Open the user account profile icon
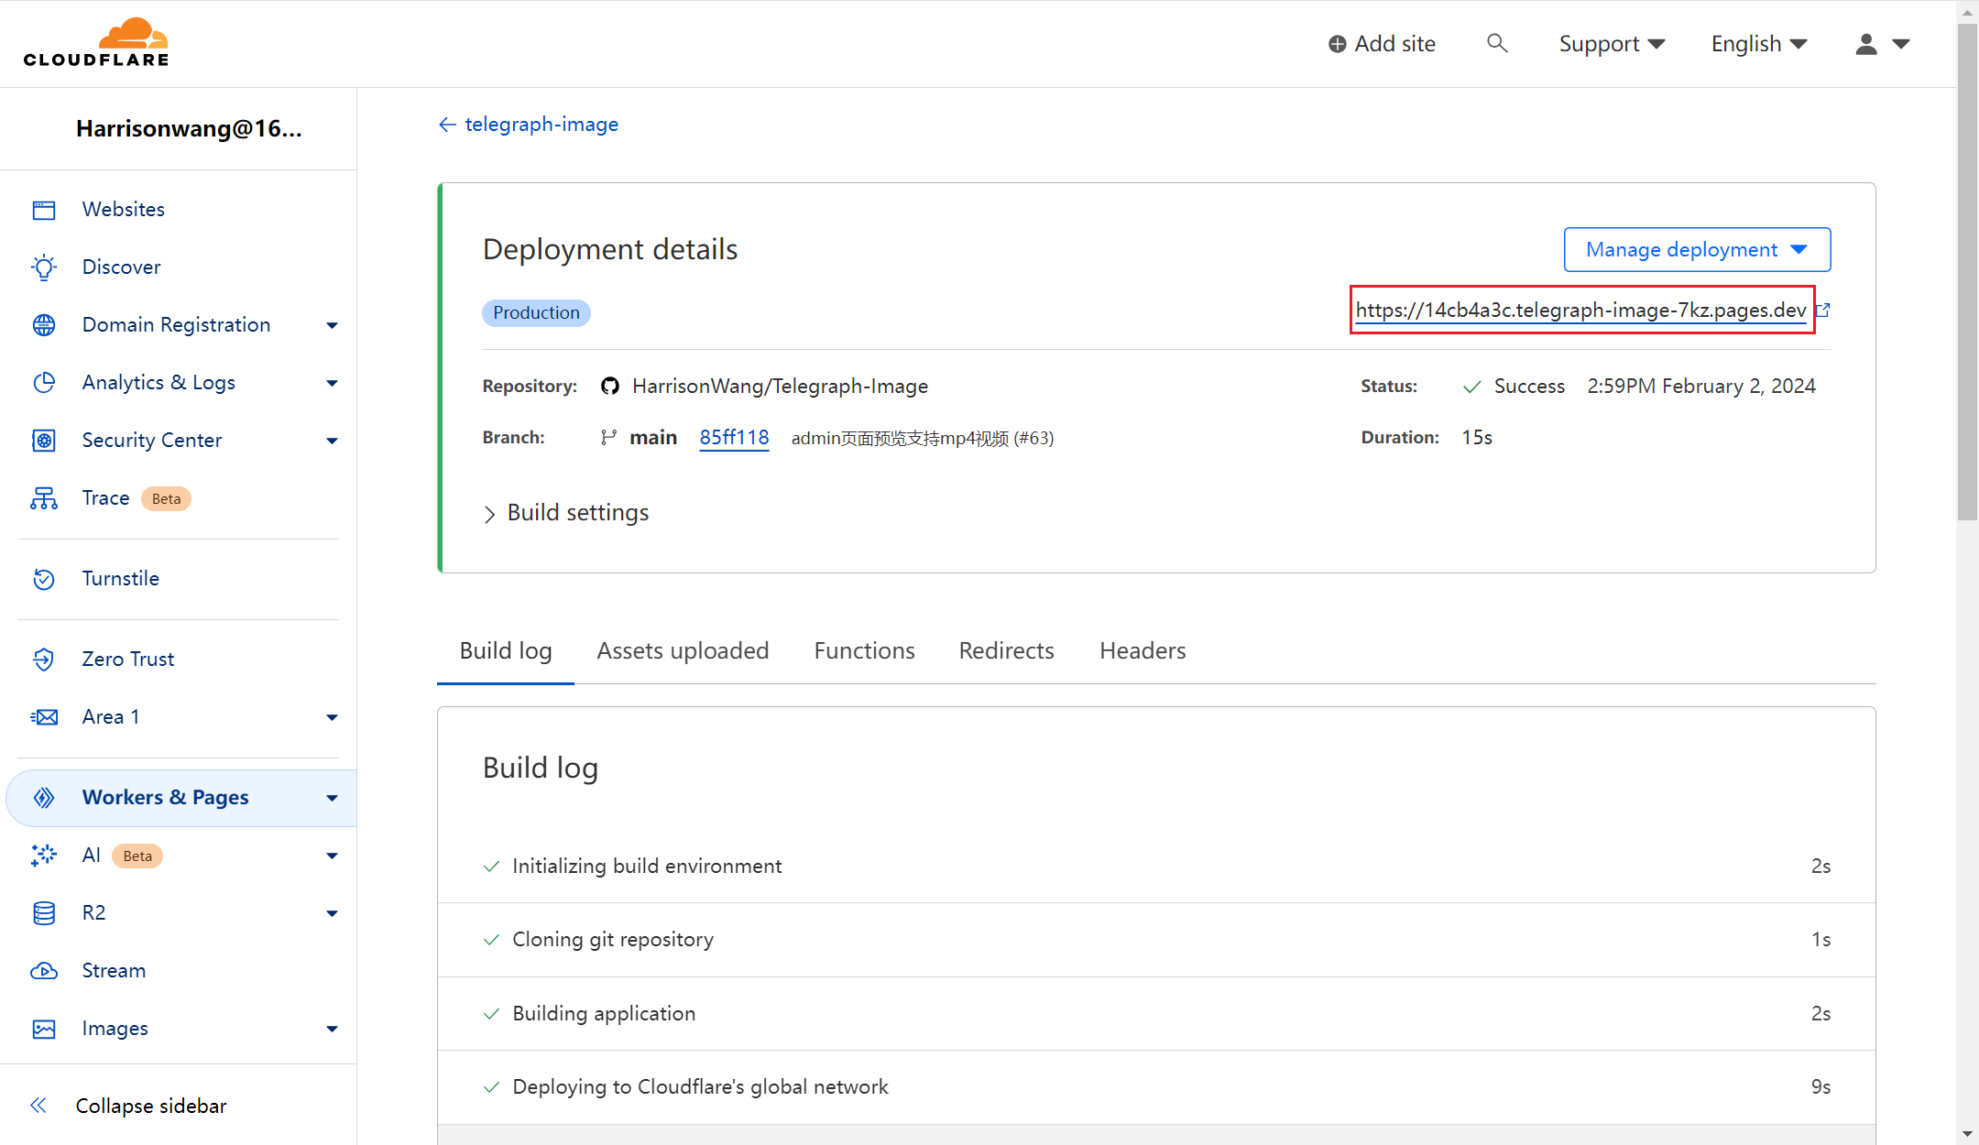 tap(1866, 44)
